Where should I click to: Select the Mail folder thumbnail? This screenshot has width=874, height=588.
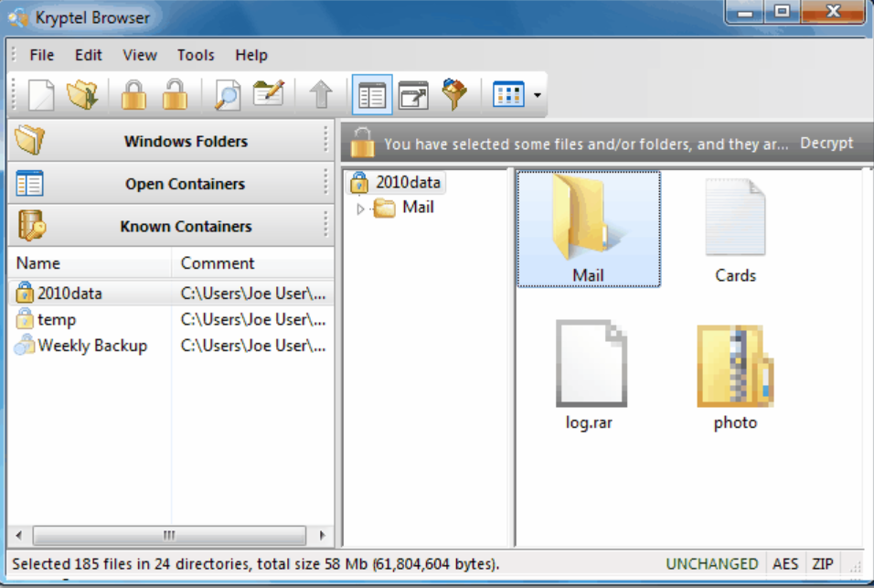point(589,229)
